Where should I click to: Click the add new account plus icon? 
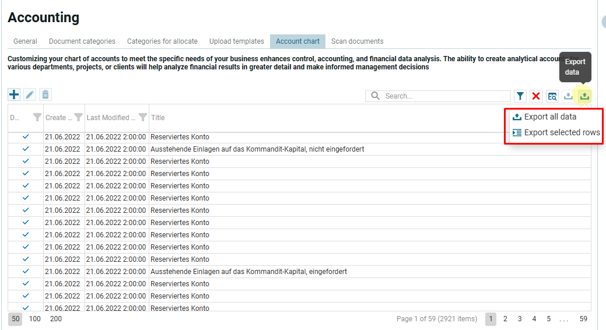(x=14, y=94)
